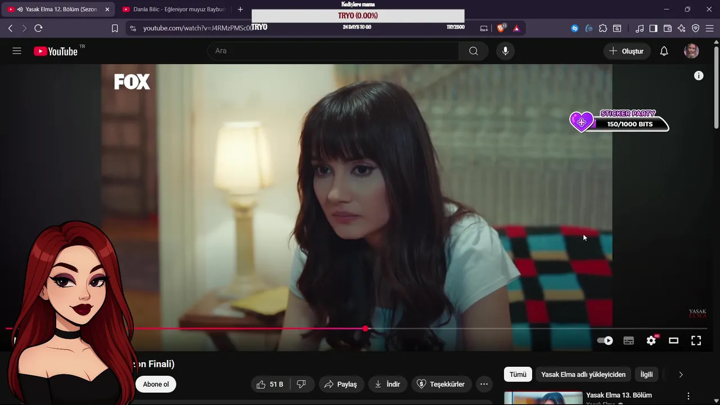Screen dimensions: 720x405
Task: Subscribe with the Abone ol button
Action: point(156,384)
